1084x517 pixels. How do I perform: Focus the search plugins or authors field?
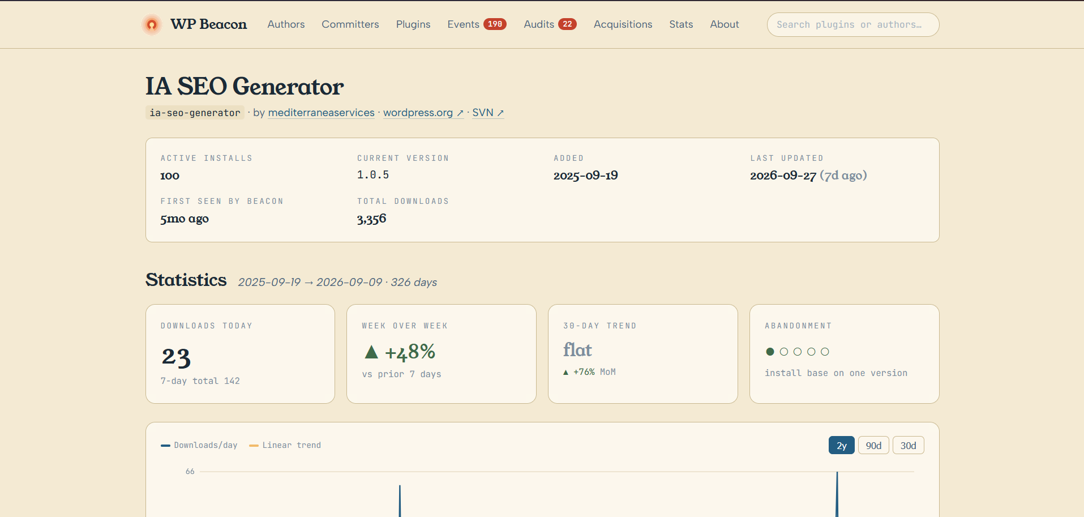click(x=853, y=24)
